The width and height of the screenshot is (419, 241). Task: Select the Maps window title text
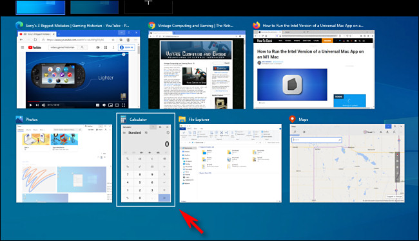[x=304, y=120]
